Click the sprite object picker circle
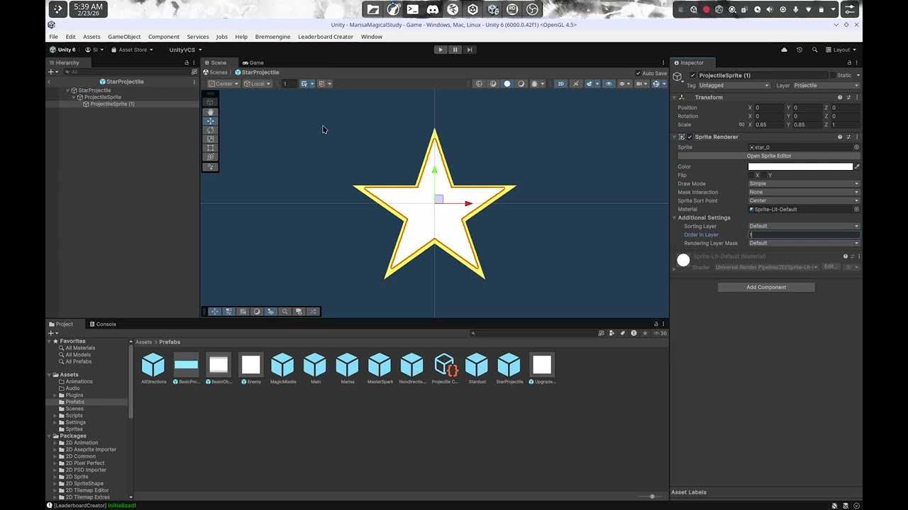 [856, 147]
